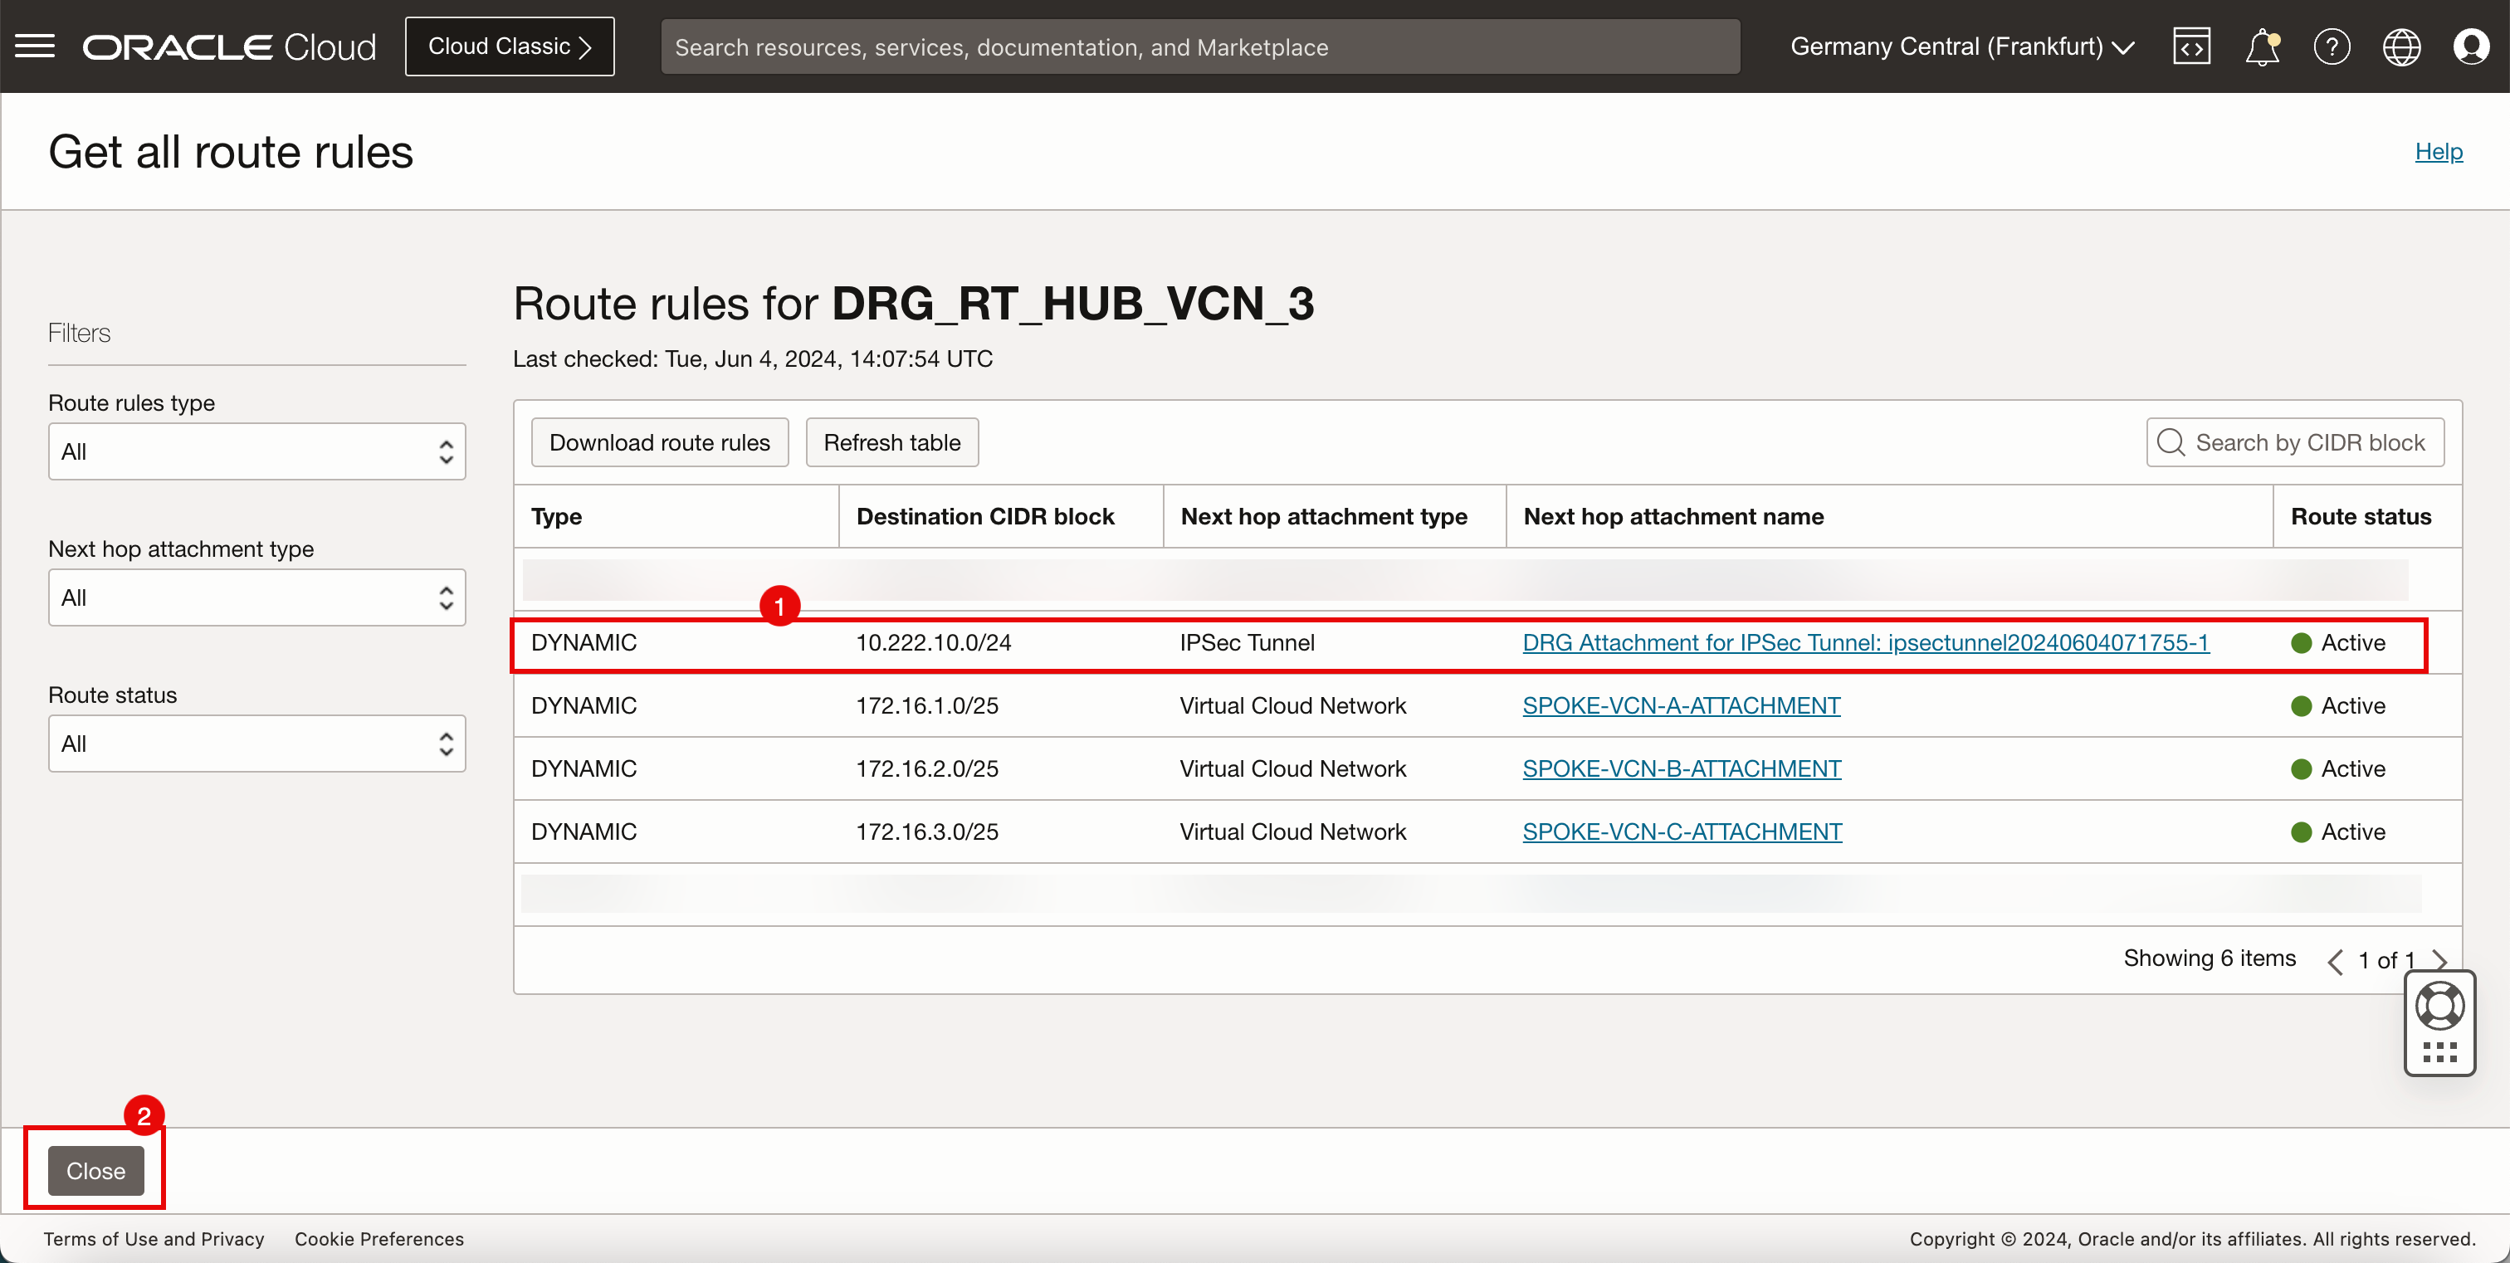Screen dimensions: 2510x1263
Task: Open Cloud Shell developer tools icon
Action: [x=2190, y=46]
